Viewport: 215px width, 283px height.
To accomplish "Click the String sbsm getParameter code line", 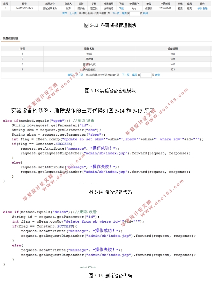I will [58, 135].
